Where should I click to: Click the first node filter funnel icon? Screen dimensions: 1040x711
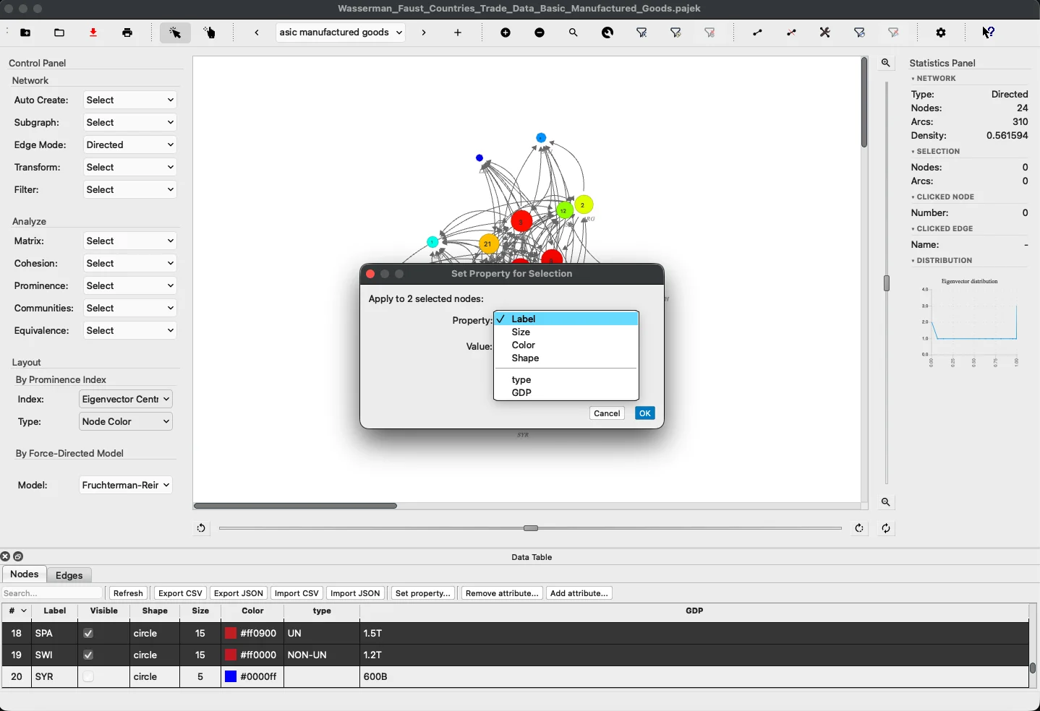click(642, 33)
